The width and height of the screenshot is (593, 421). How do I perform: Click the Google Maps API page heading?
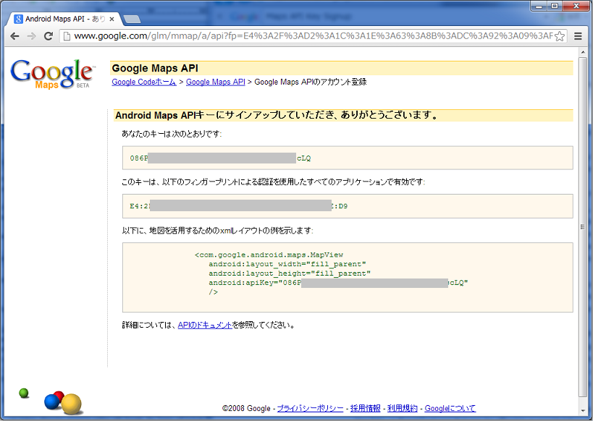click(x=155, y=69)
